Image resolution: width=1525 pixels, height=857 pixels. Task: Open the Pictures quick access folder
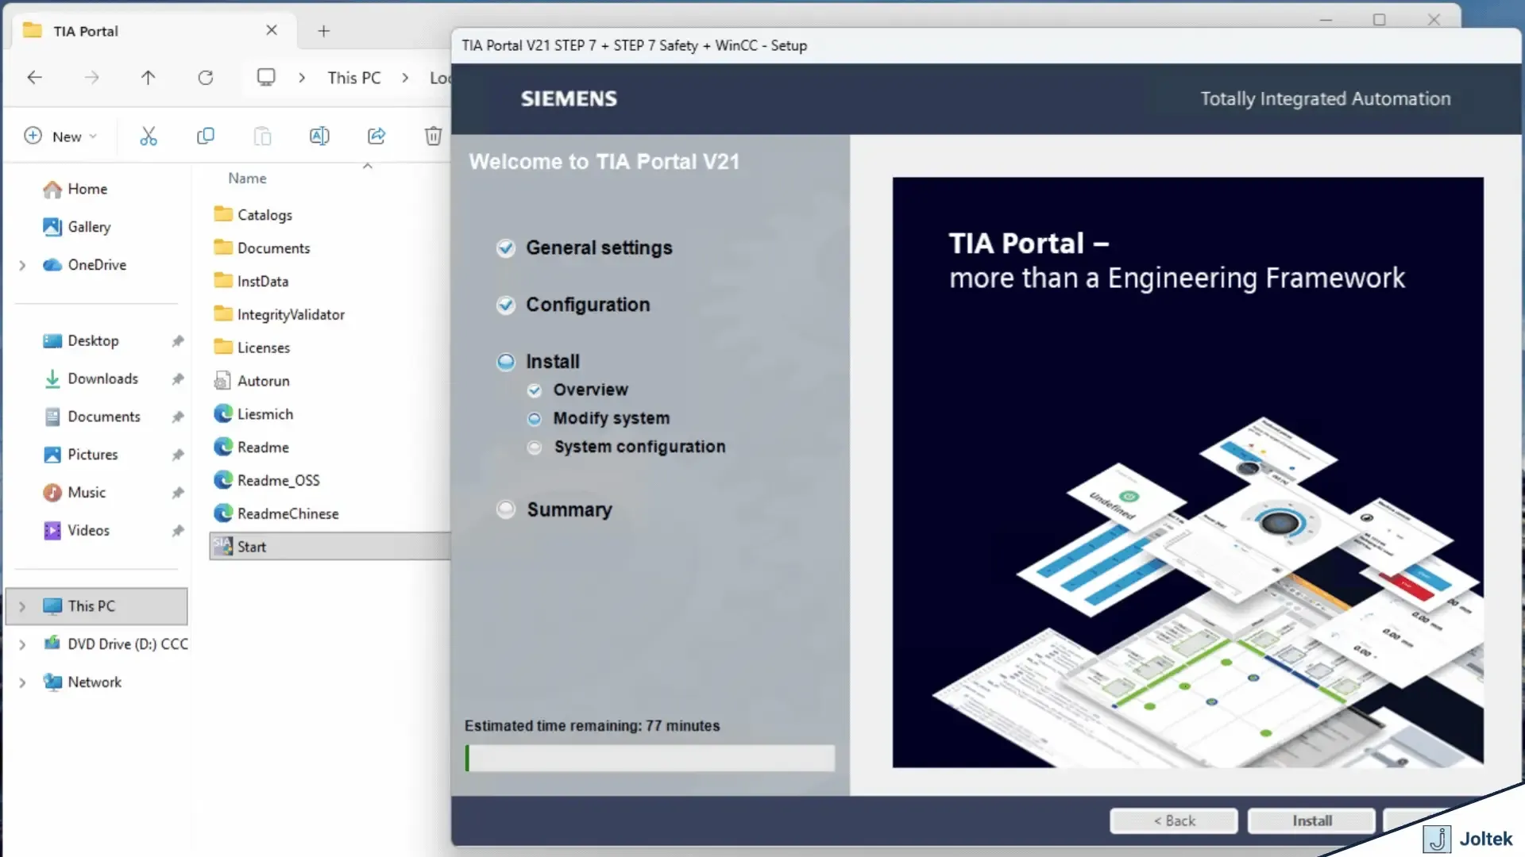[x=80, y=455]
